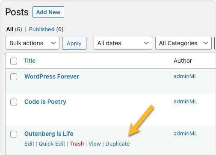Trash the Gutenberg is Life post

77,144
